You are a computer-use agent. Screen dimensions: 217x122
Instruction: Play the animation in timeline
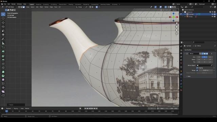point(92,108)
